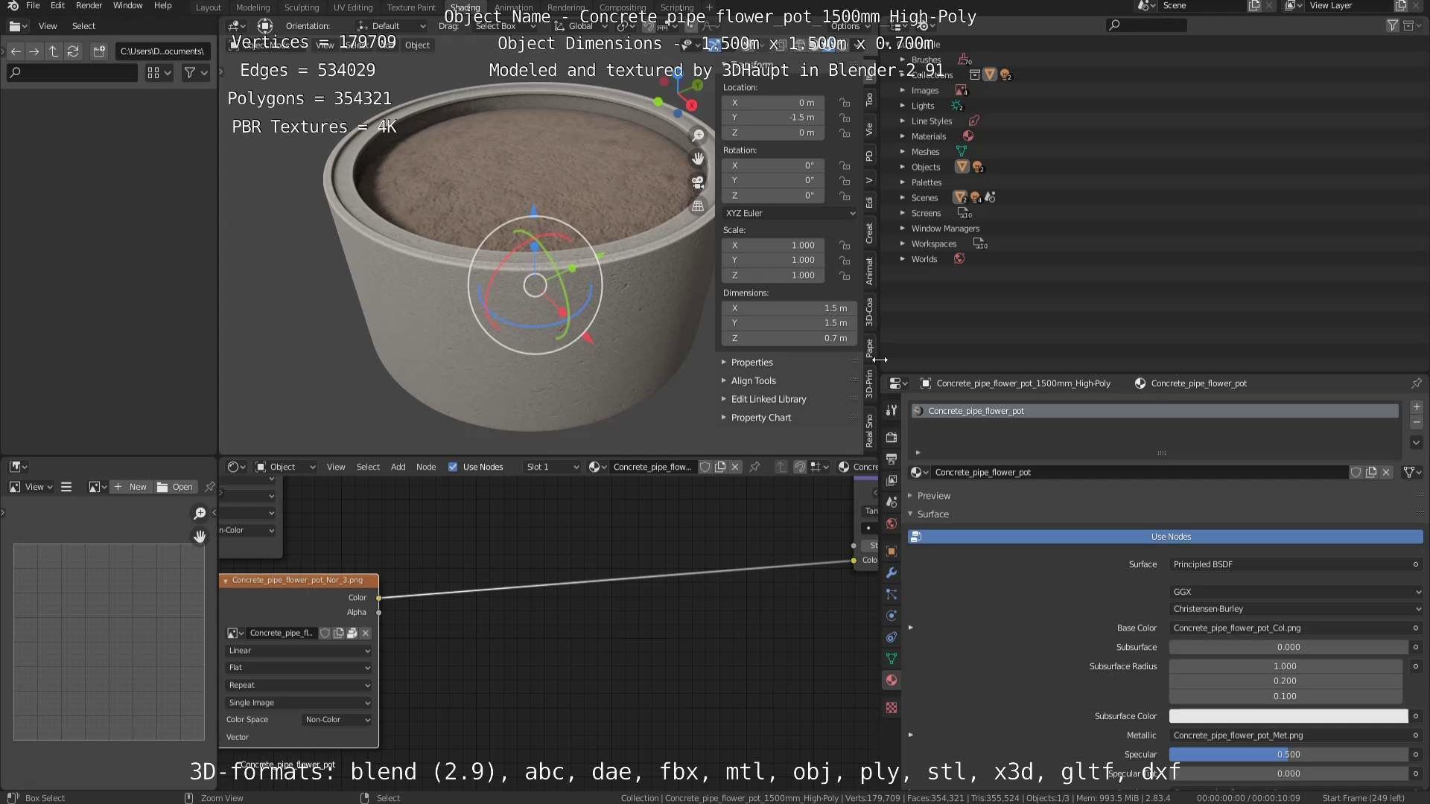The width and height of the screenshot is (1430, 804).
Task: Click the image editor pan hand icon
Action: [x=200, y=537]
